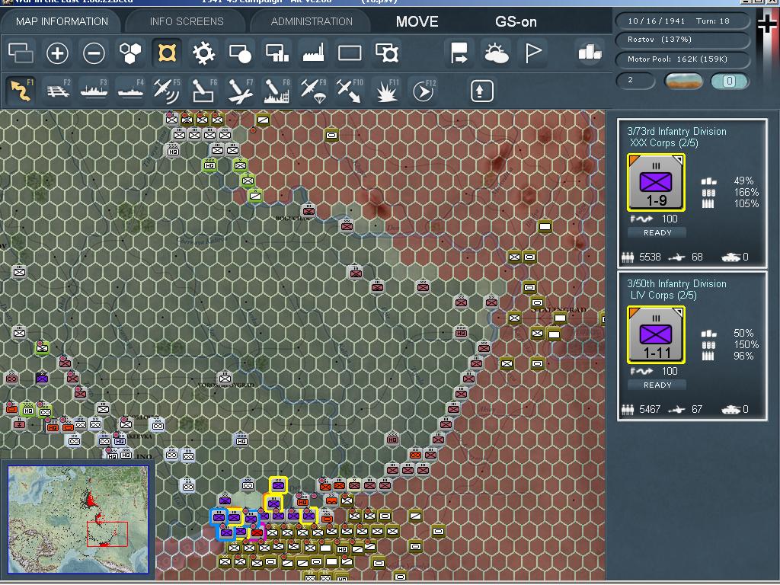
Task: Click the date 10/16/1941 Turn 18 field
Action: [x=682, y=21]
